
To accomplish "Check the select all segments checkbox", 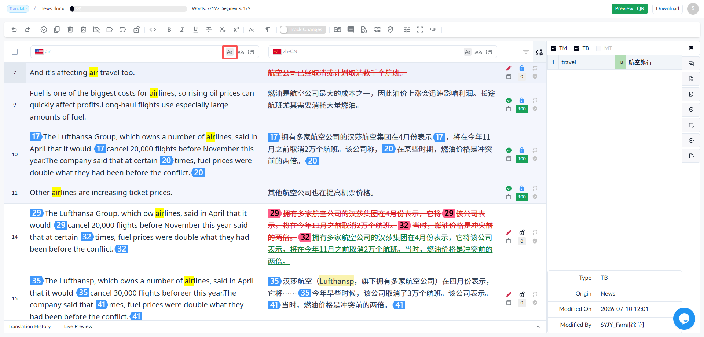I will (x=15, y=52).
